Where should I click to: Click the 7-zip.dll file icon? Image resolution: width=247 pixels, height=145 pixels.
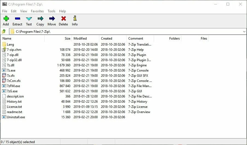pyautogui.click(x=4, y=55)
